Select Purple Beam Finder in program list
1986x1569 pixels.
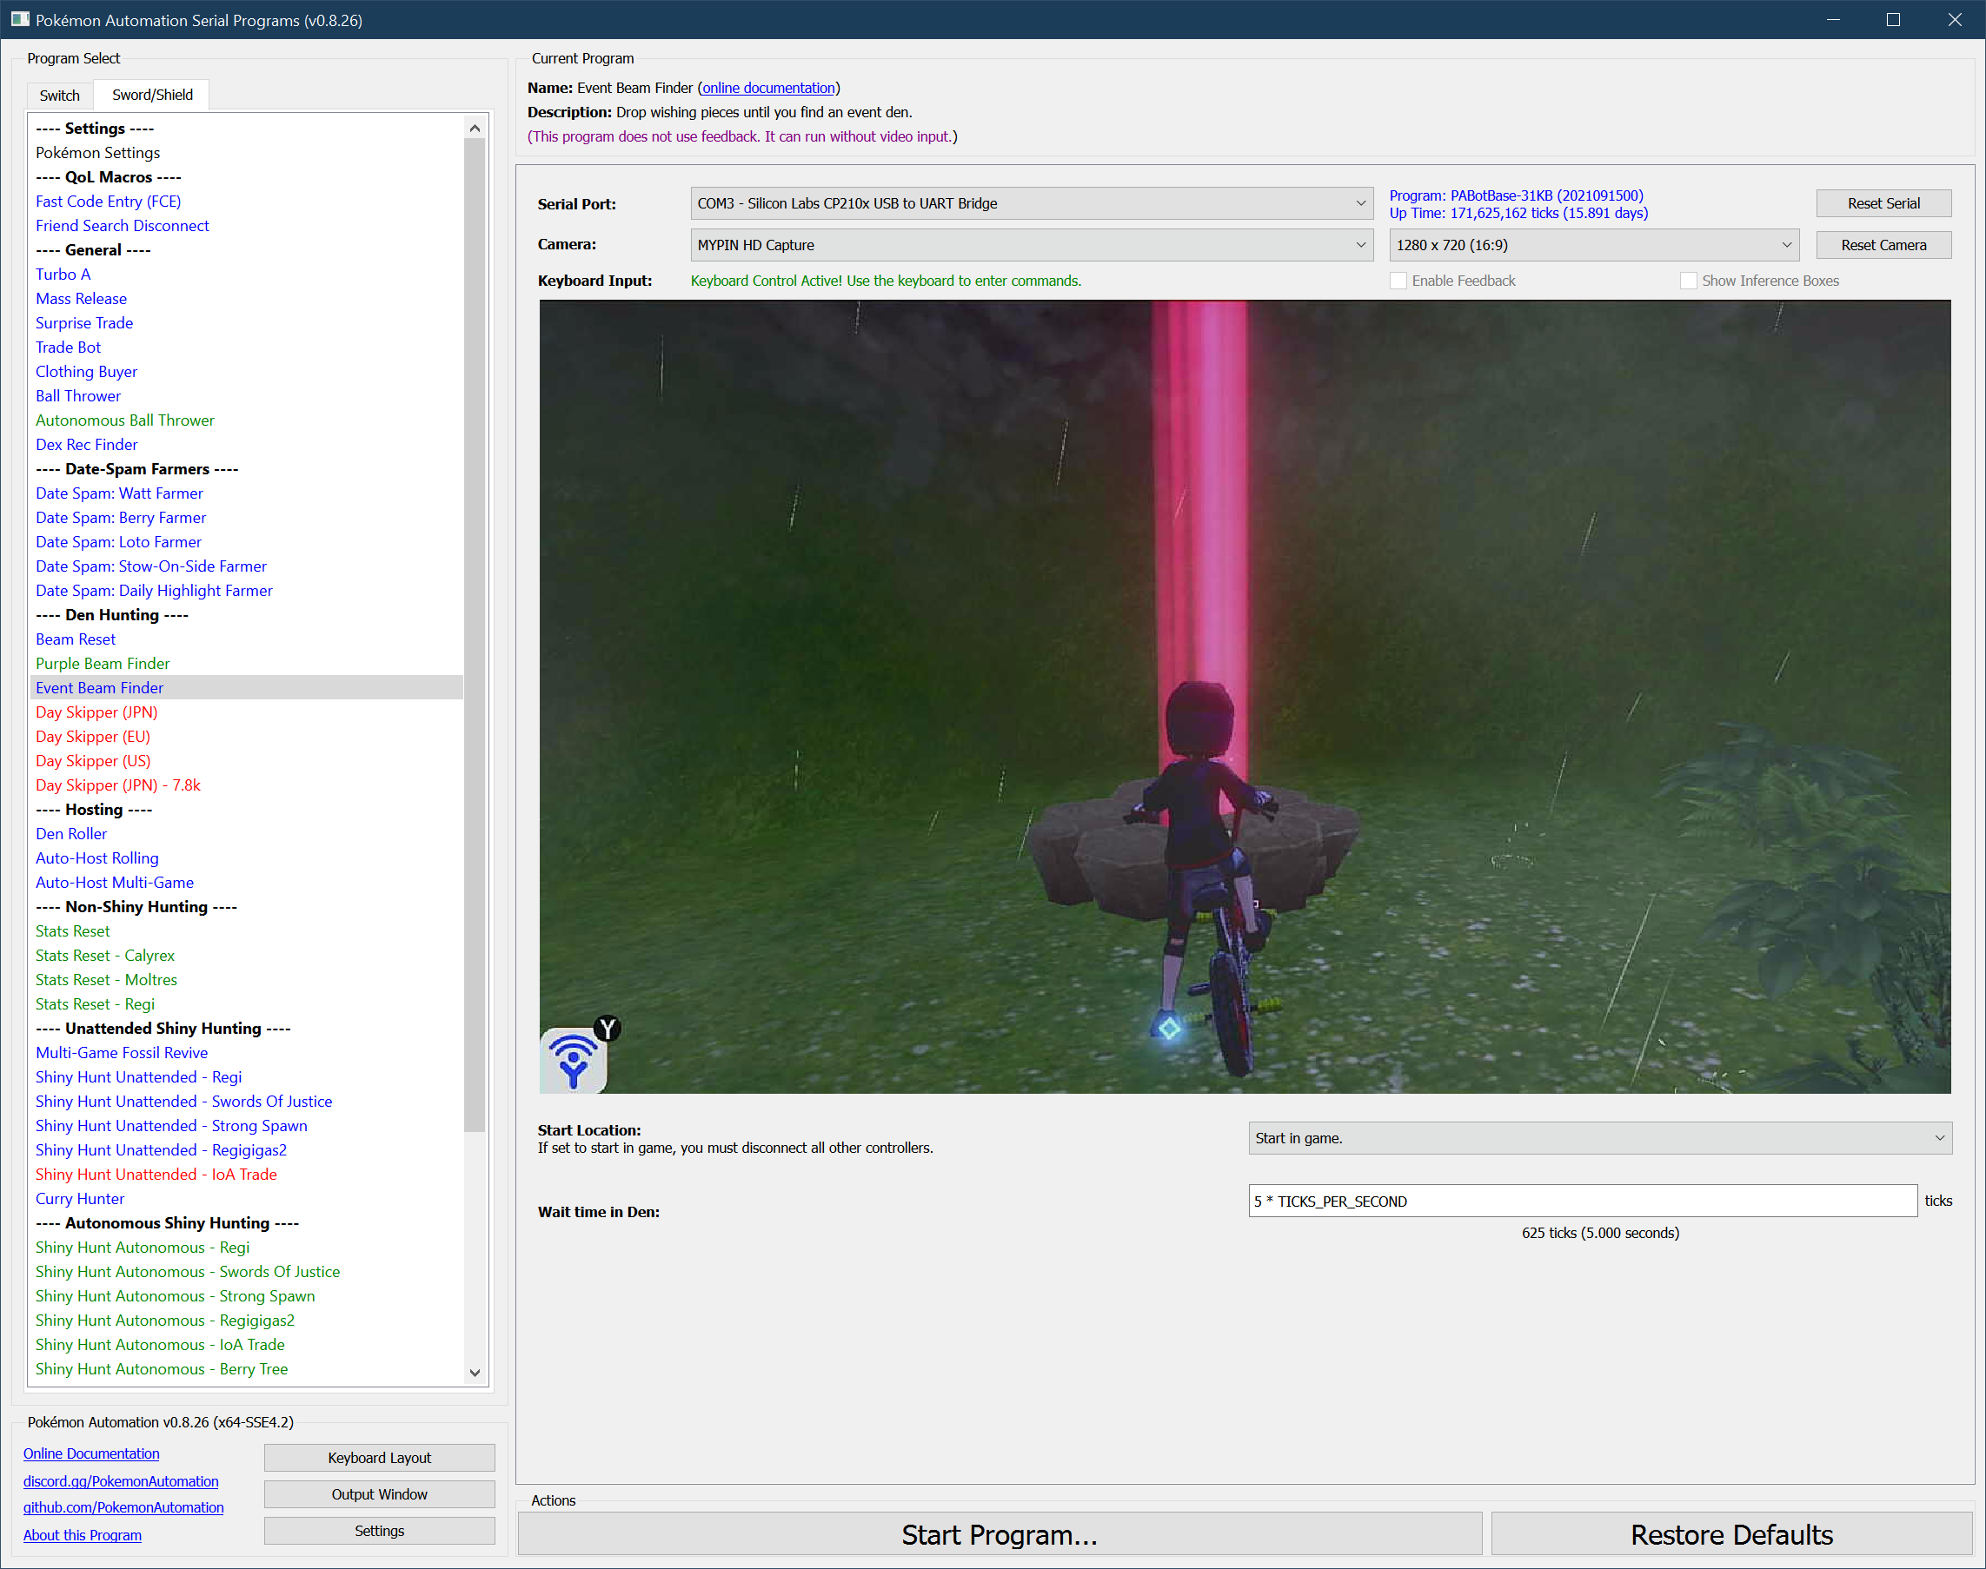tap(103, 663)
